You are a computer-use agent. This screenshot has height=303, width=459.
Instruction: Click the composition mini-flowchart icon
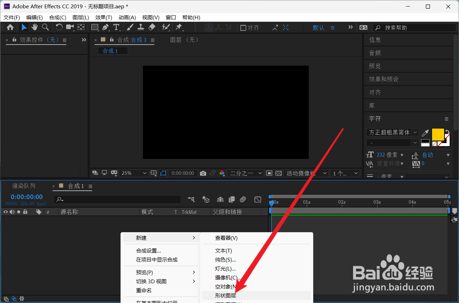coord(191,199)
